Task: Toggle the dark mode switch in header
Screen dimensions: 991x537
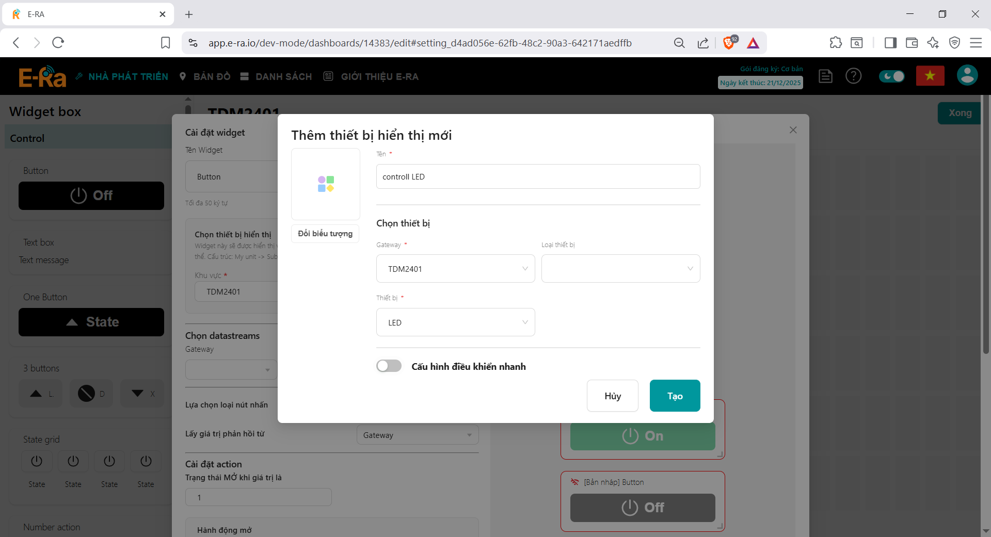Action: click(891, 76)
